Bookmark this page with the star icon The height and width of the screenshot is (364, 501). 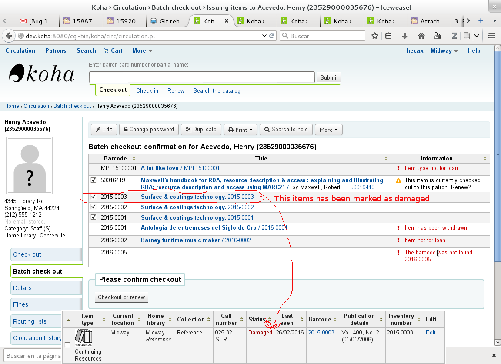(x=375, y=36)
